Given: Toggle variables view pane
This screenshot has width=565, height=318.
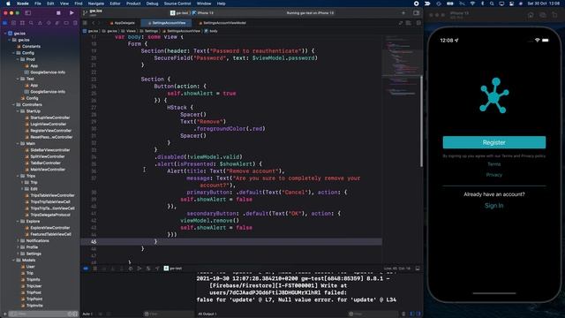Looking at the screenshot, I should pyautogui.click(x=413, y=314).
